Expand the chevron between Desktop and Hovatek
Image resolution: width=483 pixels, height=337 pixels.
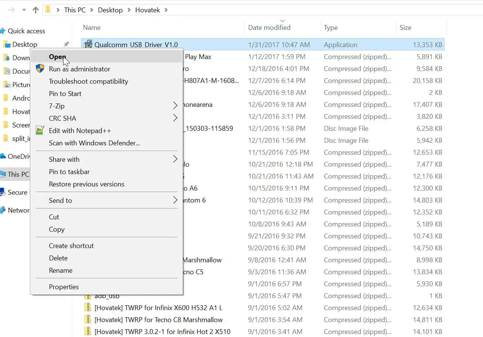tap(129, 10)
